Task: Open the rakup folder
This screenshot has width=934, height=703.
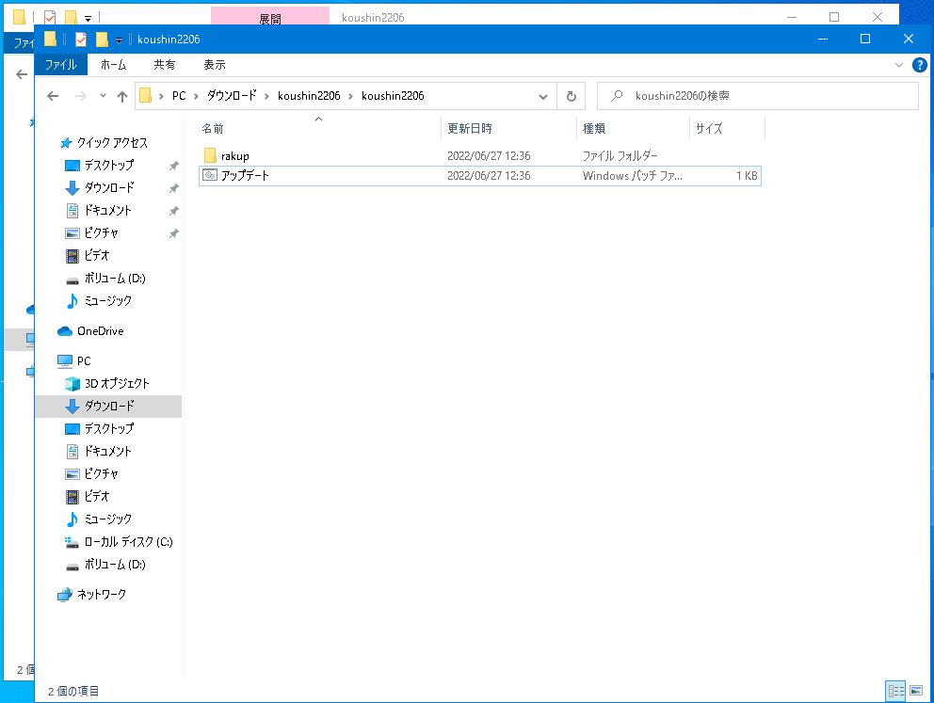Action: [x=234, y=155]
